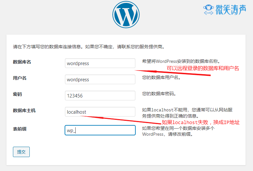The width and height of the screenshot is (253, 171).
Task: Click the 数据库主机 field label
Action: [x=24, y=110]
